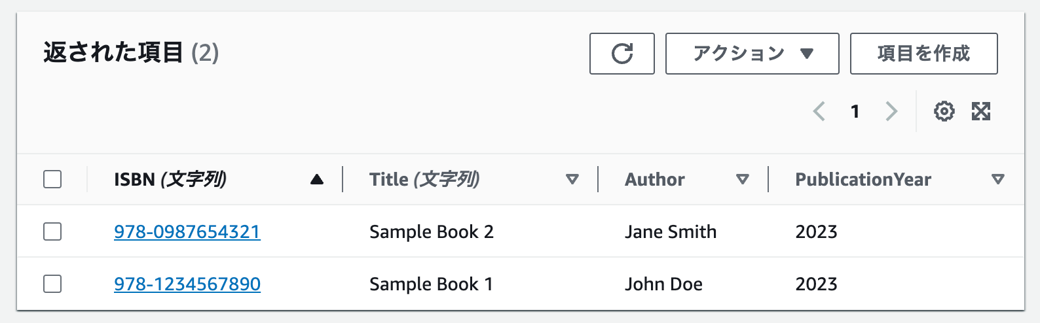Sort by ISBN ascending arrow
This screenshot has width=1040, height=323.
[317, 179]
